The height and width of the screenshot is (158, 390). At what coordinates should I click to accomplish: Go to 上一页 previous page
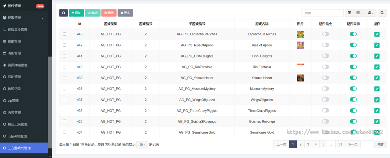281,144
